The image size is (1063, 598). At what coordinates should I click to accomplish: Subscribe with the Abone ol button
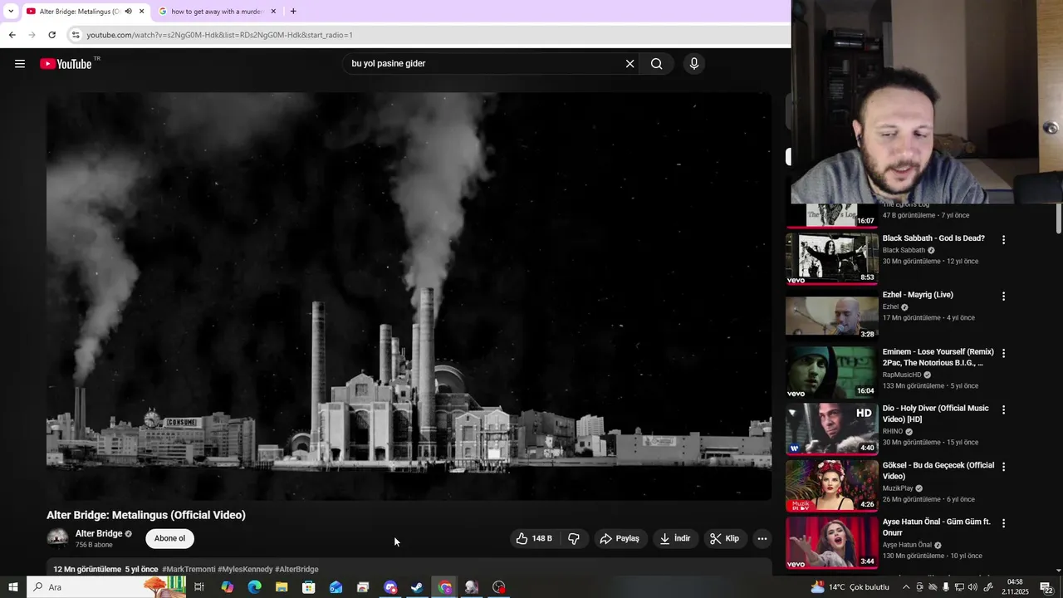coord(169,538)
